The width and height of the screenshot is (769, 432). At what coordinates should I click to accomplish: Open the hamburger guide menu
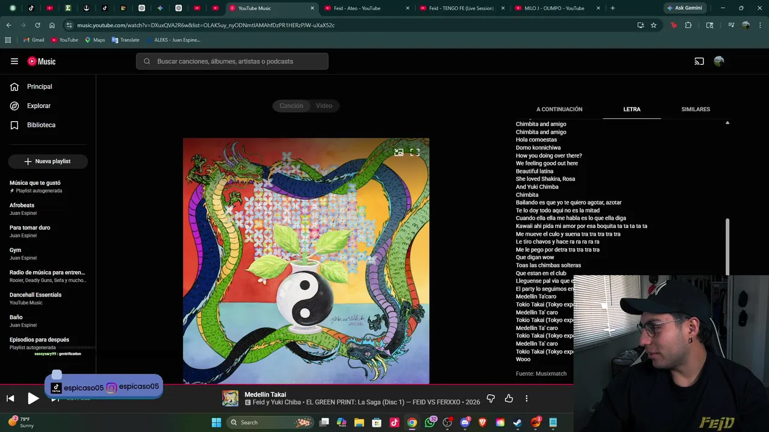tap(14, 61)
